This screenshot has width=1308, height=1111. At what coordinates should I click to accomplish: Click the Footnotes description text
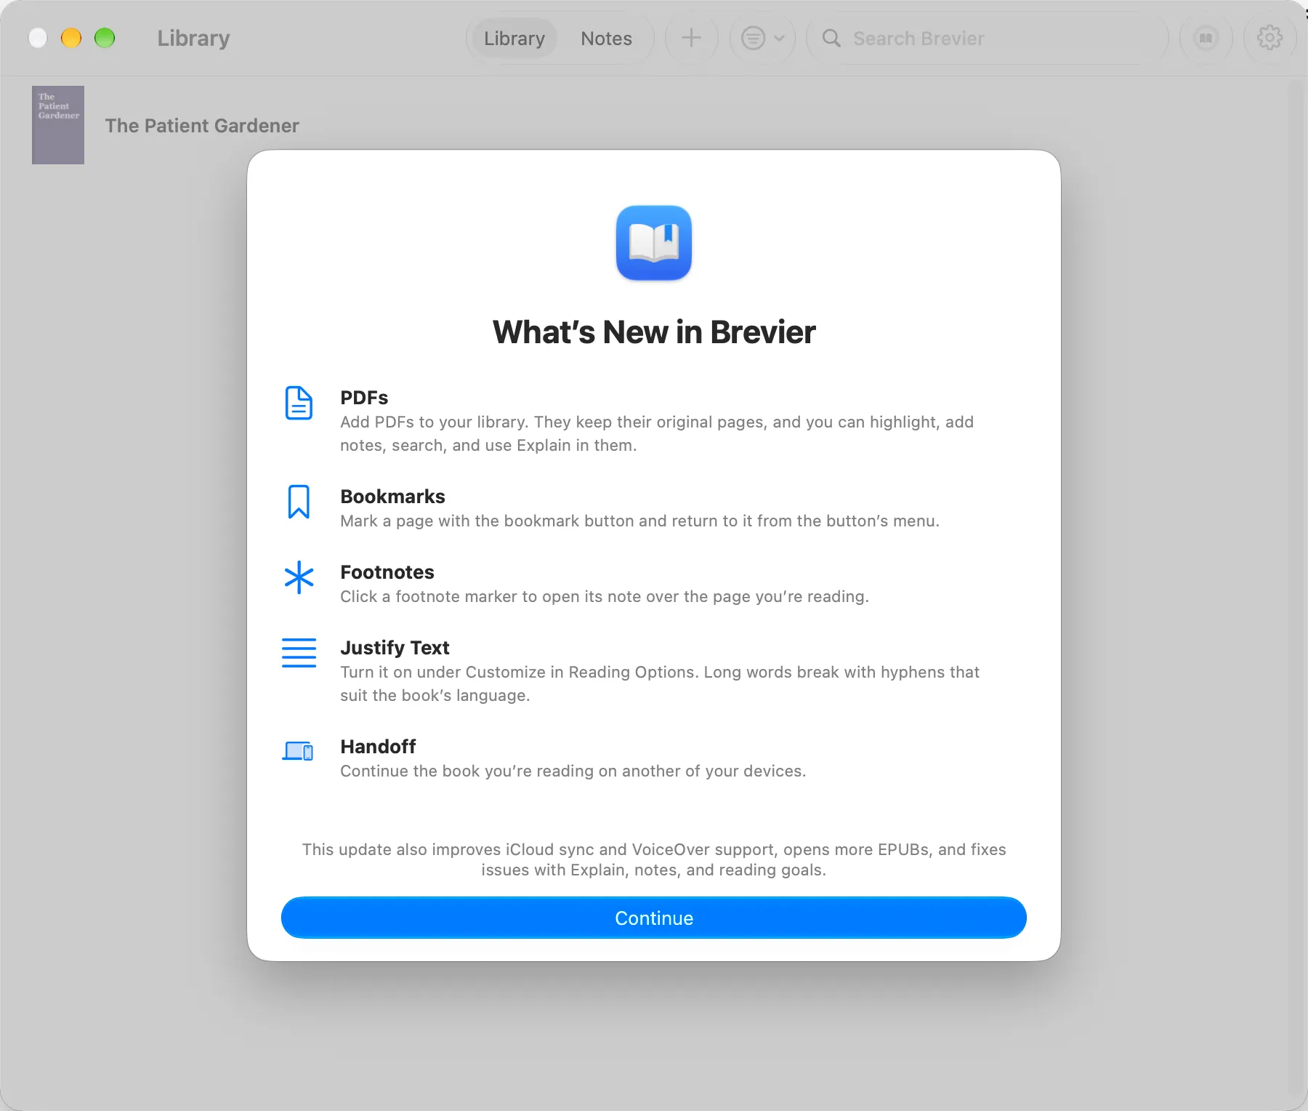click(x=605, y=596)
